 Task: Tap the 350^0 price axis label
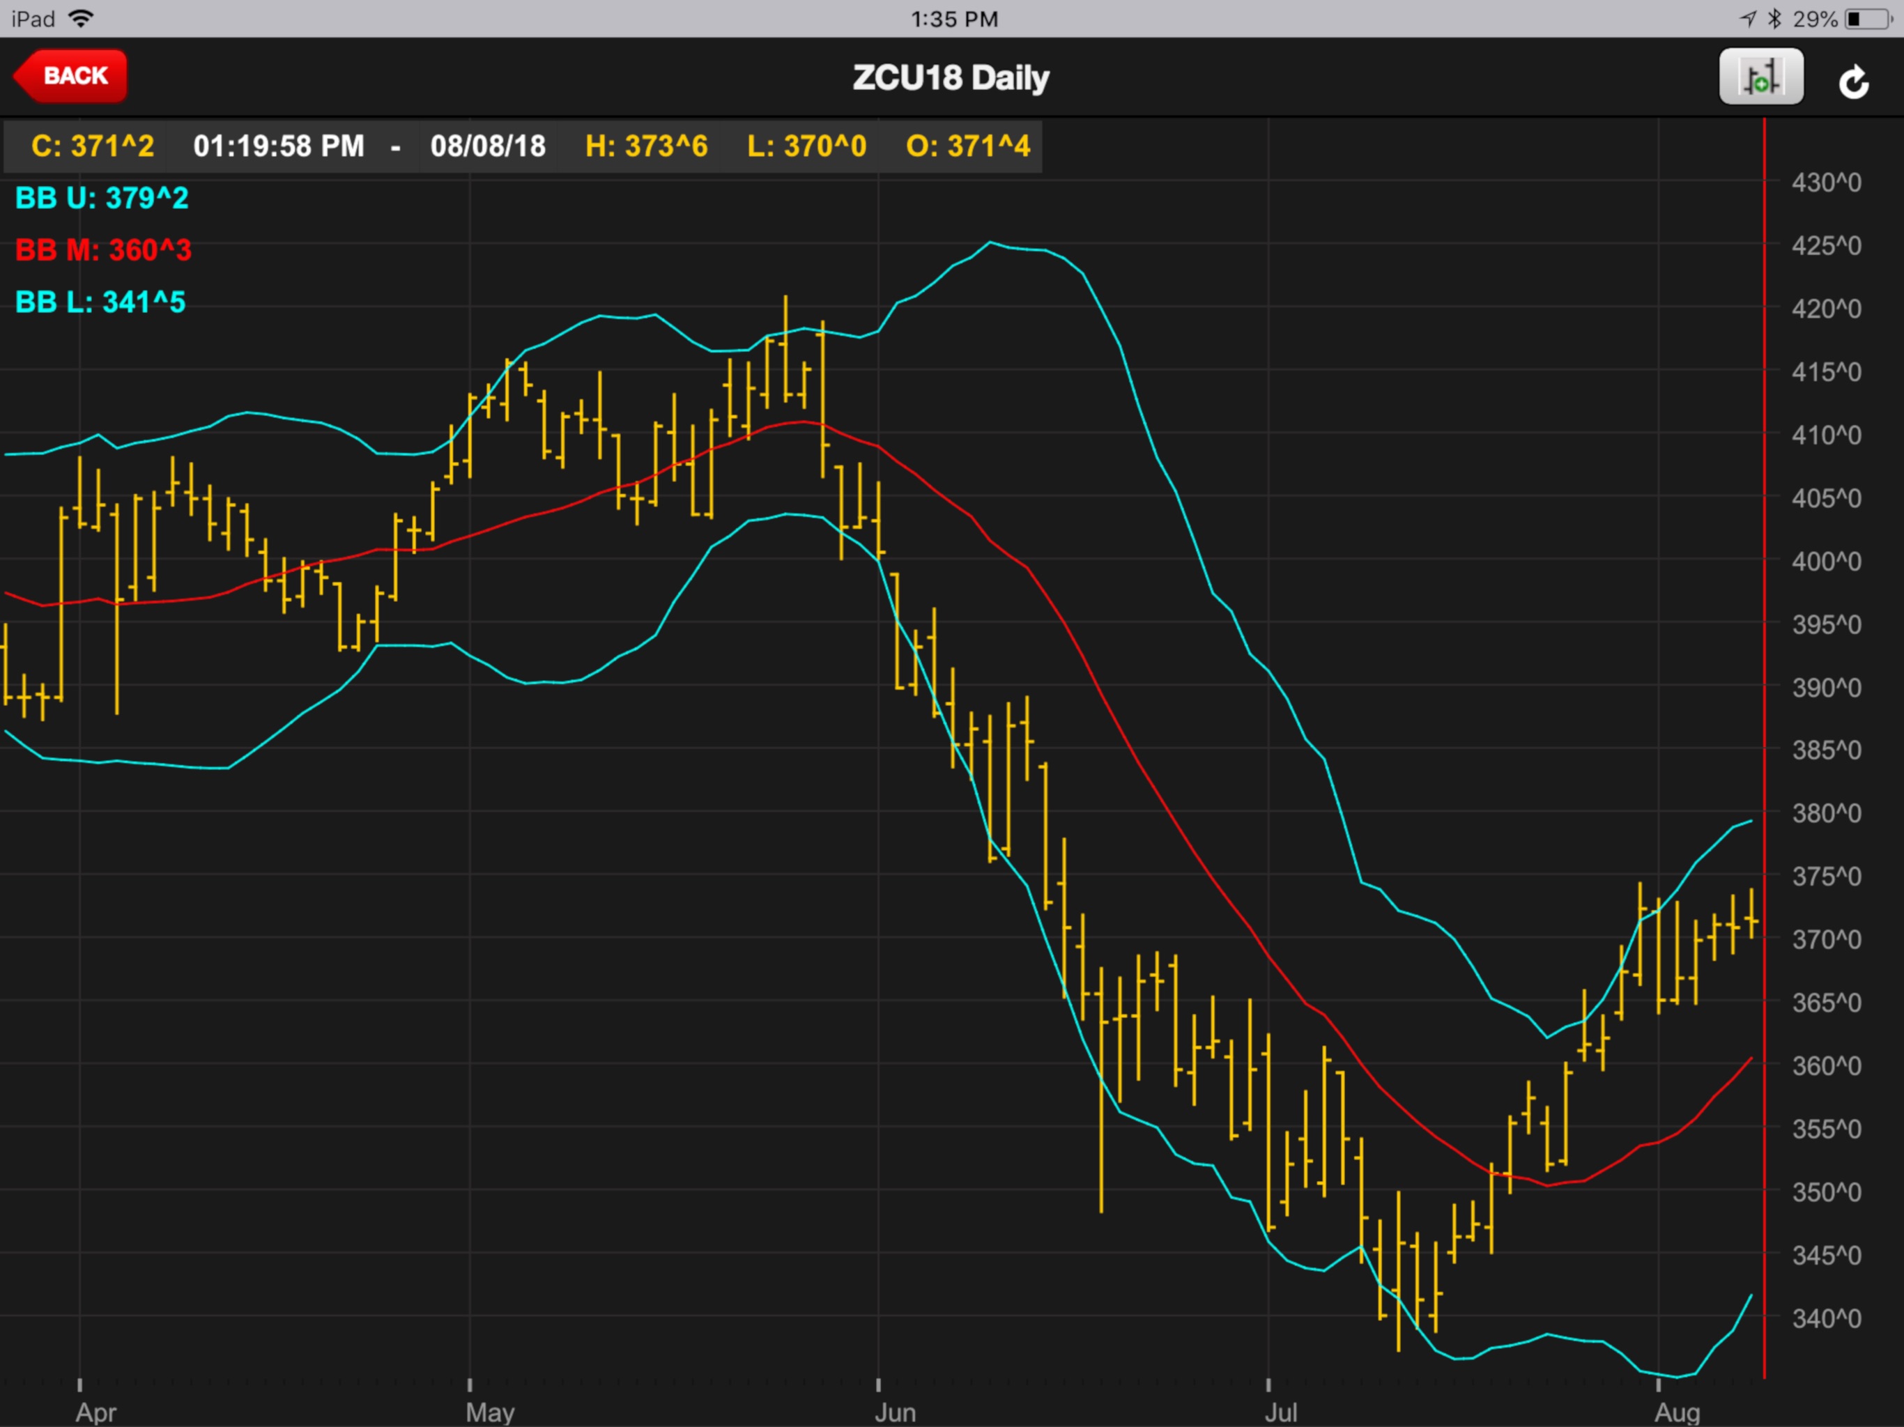point(1827,1193)
